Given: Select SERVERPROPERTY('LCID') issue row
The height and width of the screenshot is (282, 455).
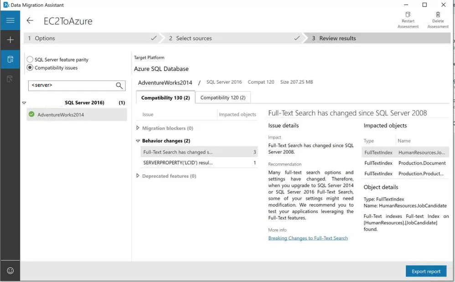Looking at the screenshot, I should [199, 163].
